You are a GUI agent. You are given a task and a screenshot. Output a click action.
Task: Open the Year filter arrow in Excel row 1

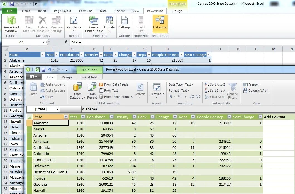[x=57, y=55]
